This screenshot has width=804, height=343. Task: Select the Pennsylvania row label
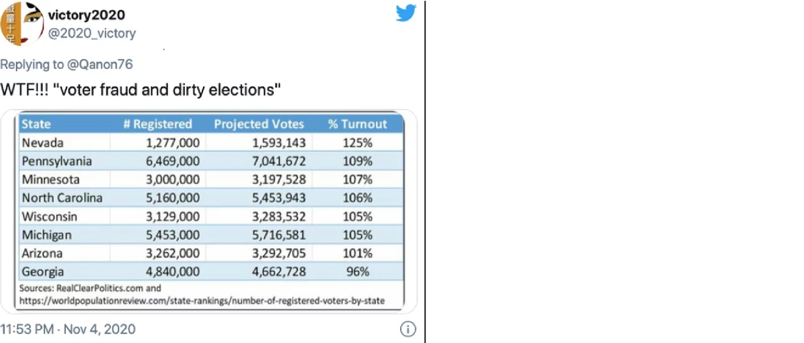pyautogui.click(x=57, y=161)
